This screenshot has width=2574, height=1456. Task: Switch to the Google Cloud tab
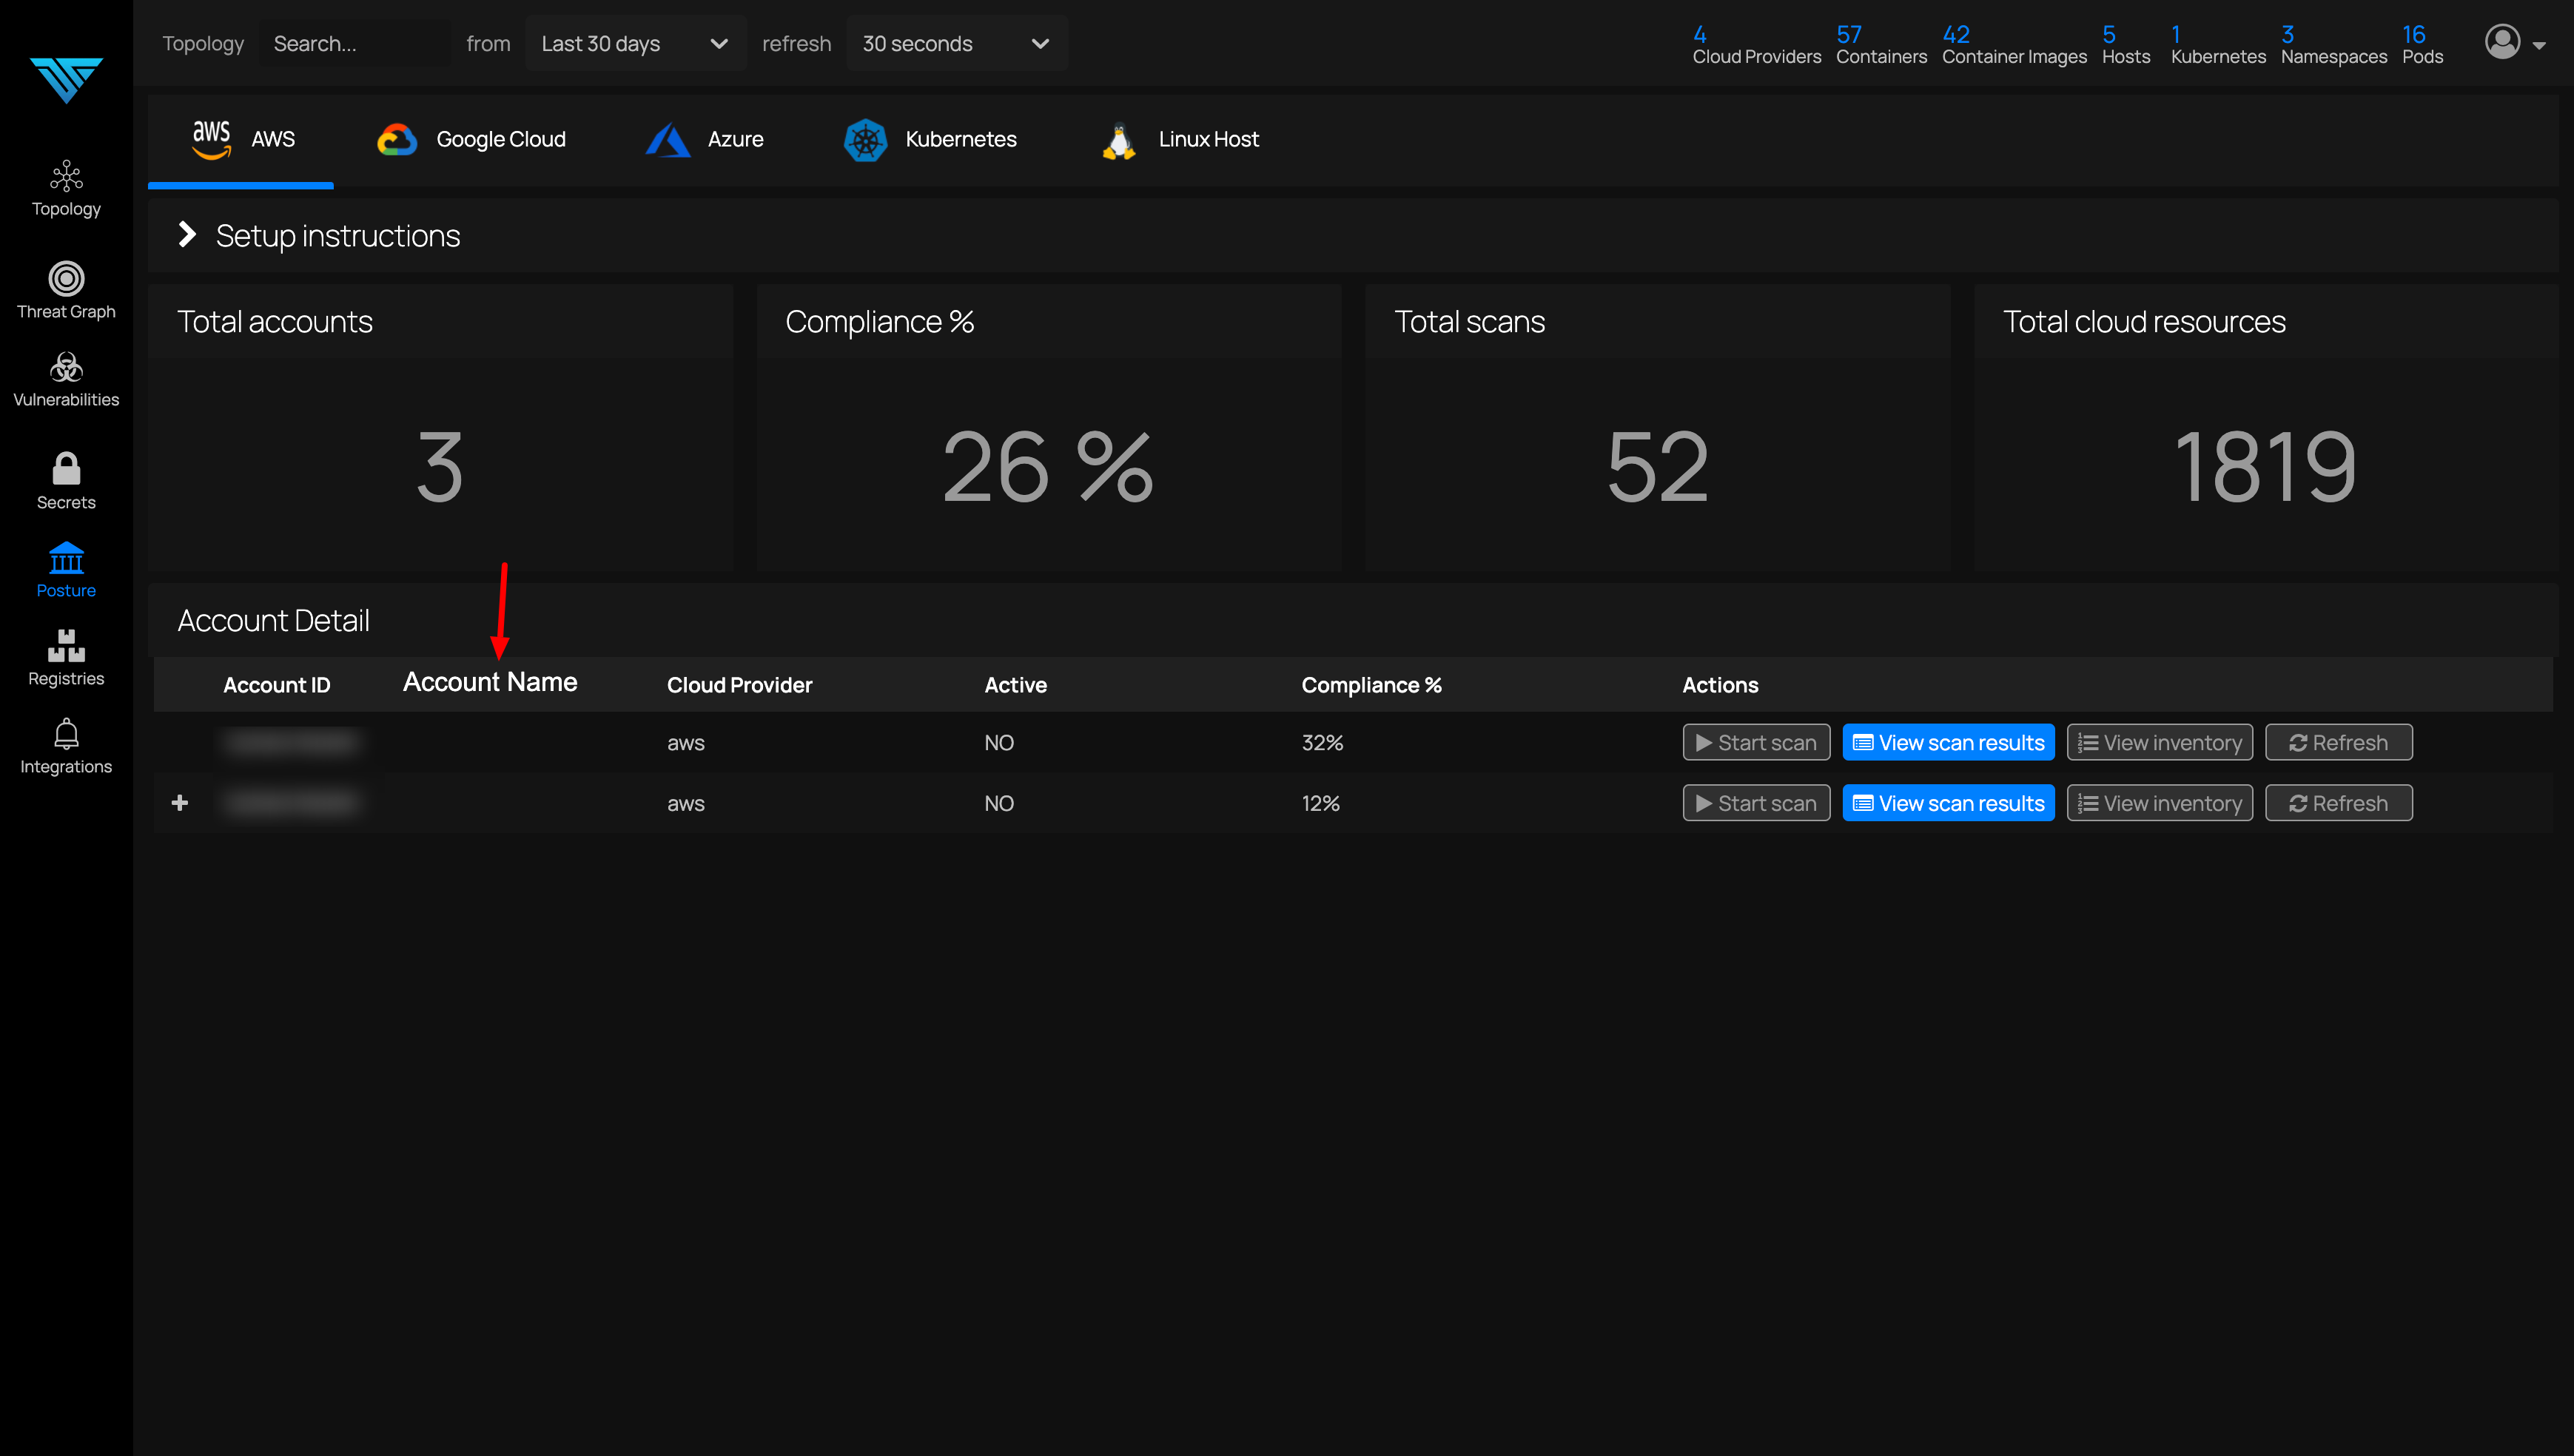pos(470,139)
